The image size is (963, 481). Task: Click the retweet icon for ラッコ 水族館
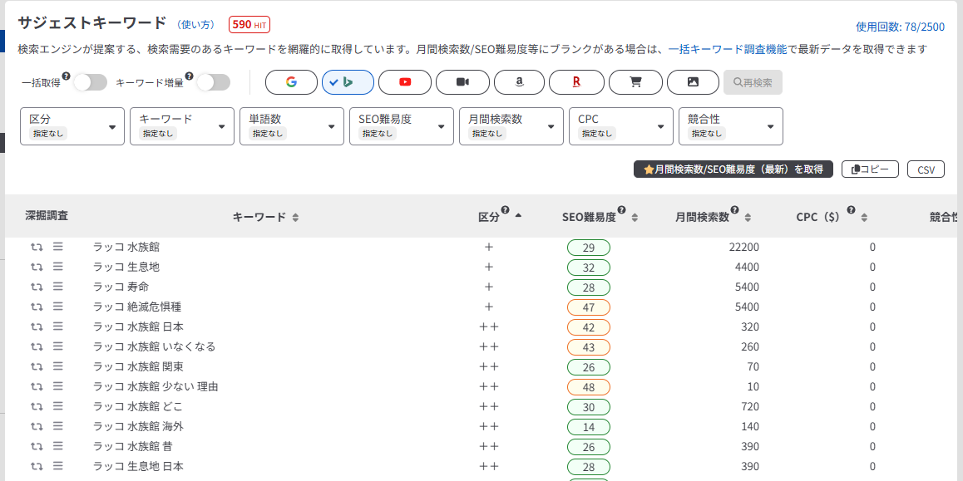click(37, 247)
